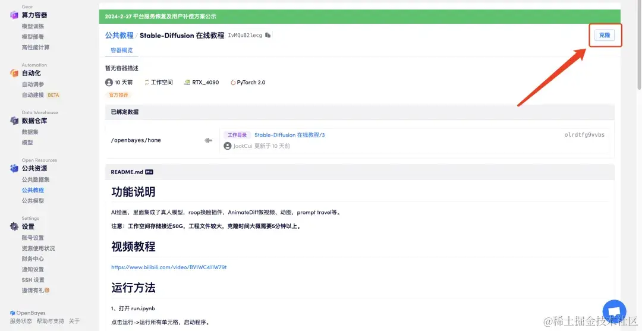Viewport: 642px width, 331px height.
Task: Click the olrdtfg9vvbs data ID
Action: coord(584,135)
